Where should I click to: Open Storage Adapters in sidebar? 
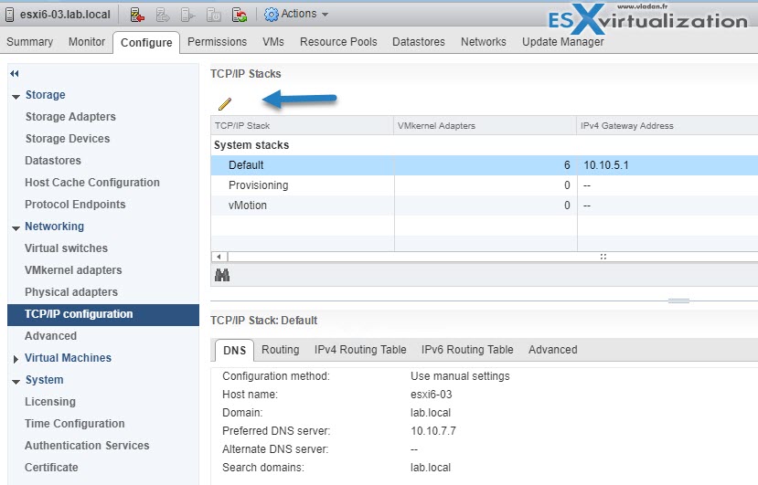point(70,116)
